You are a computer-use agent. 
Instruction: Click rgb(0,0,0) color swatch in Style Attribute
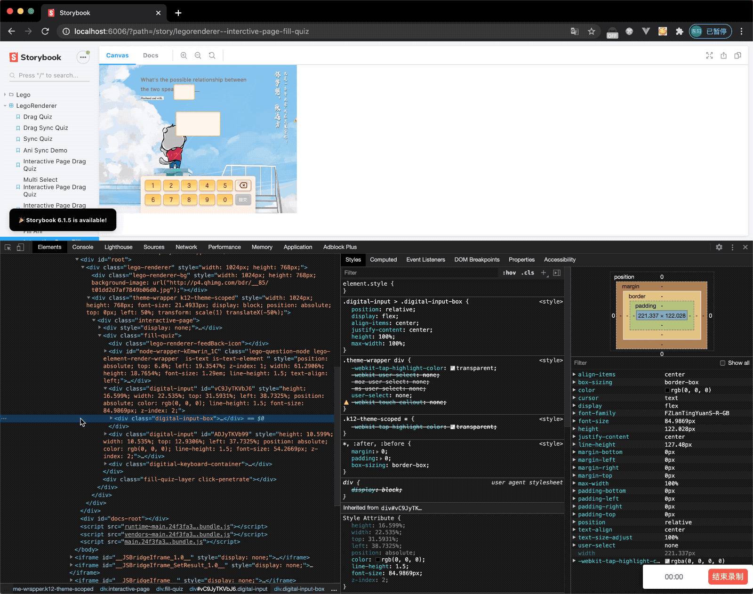point(378,560)
